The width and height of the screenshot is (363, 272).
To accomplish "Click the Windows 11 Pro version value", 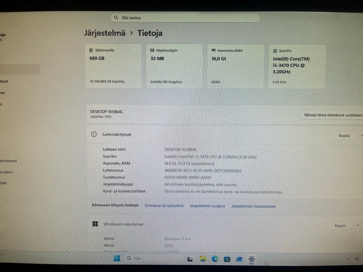I will click(x=178, y=239).
